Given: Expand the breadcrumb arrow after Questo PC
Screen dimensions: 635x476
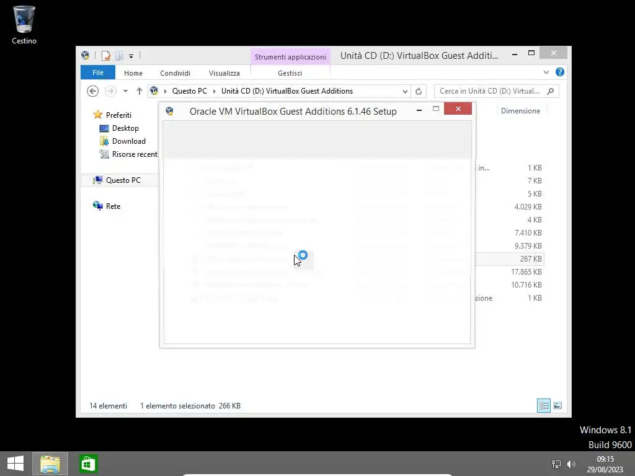Looking at the screenshot, I should pyautogui.click(x=214, y=91).
